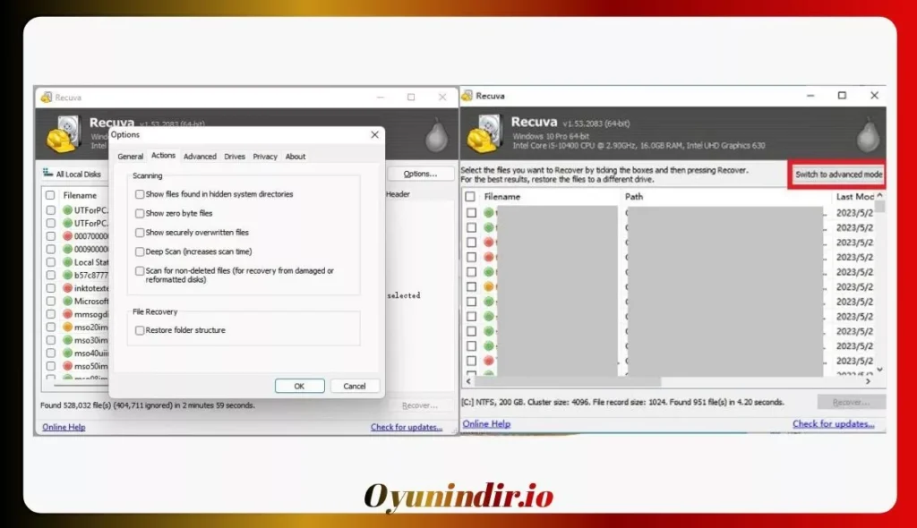Open Online Help link in left window

[x=64, y=427]
